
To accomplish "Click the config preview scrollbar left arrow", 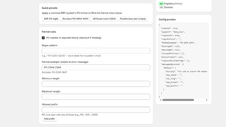I will 160,100.
